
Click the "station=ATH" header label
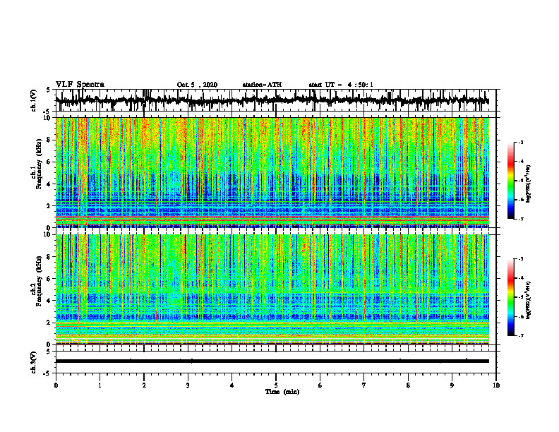(x=262, y=85)
